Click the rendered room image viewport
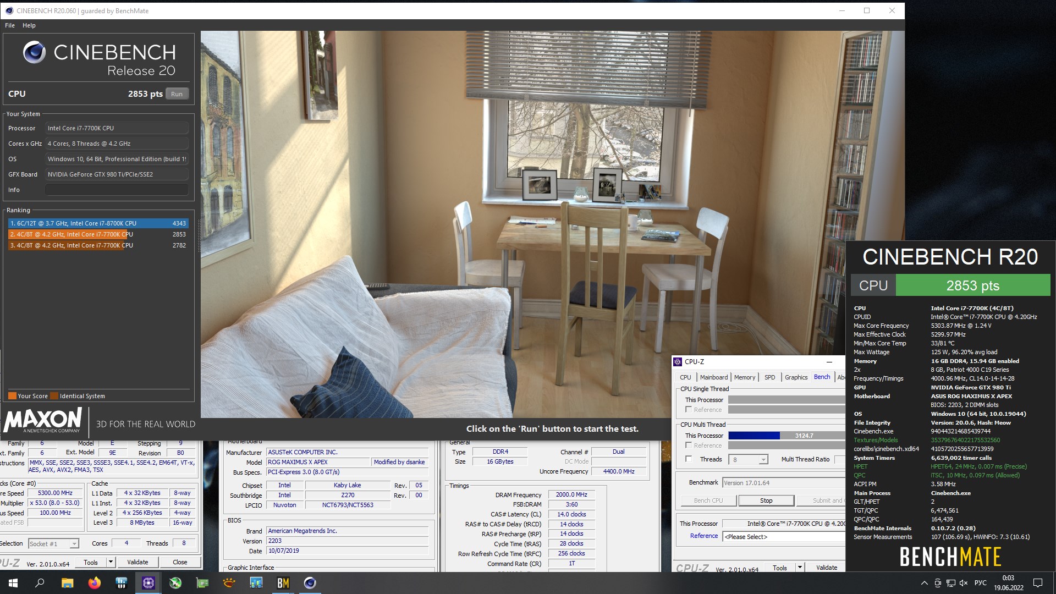Screen dimensions: 1056x594 [x=552, y=224]
